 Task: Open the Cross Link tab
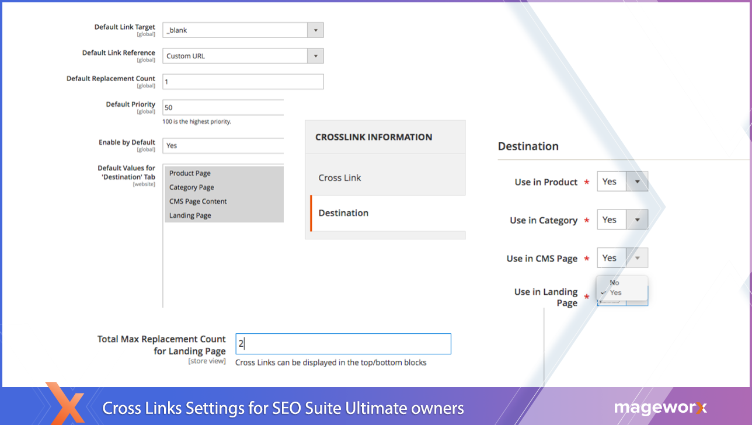[340, 178]
